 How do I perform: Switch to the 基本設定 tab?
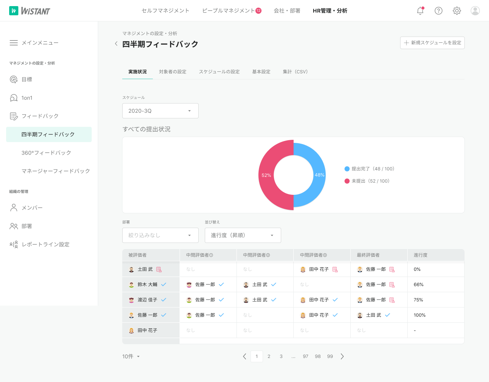point(261,72)
